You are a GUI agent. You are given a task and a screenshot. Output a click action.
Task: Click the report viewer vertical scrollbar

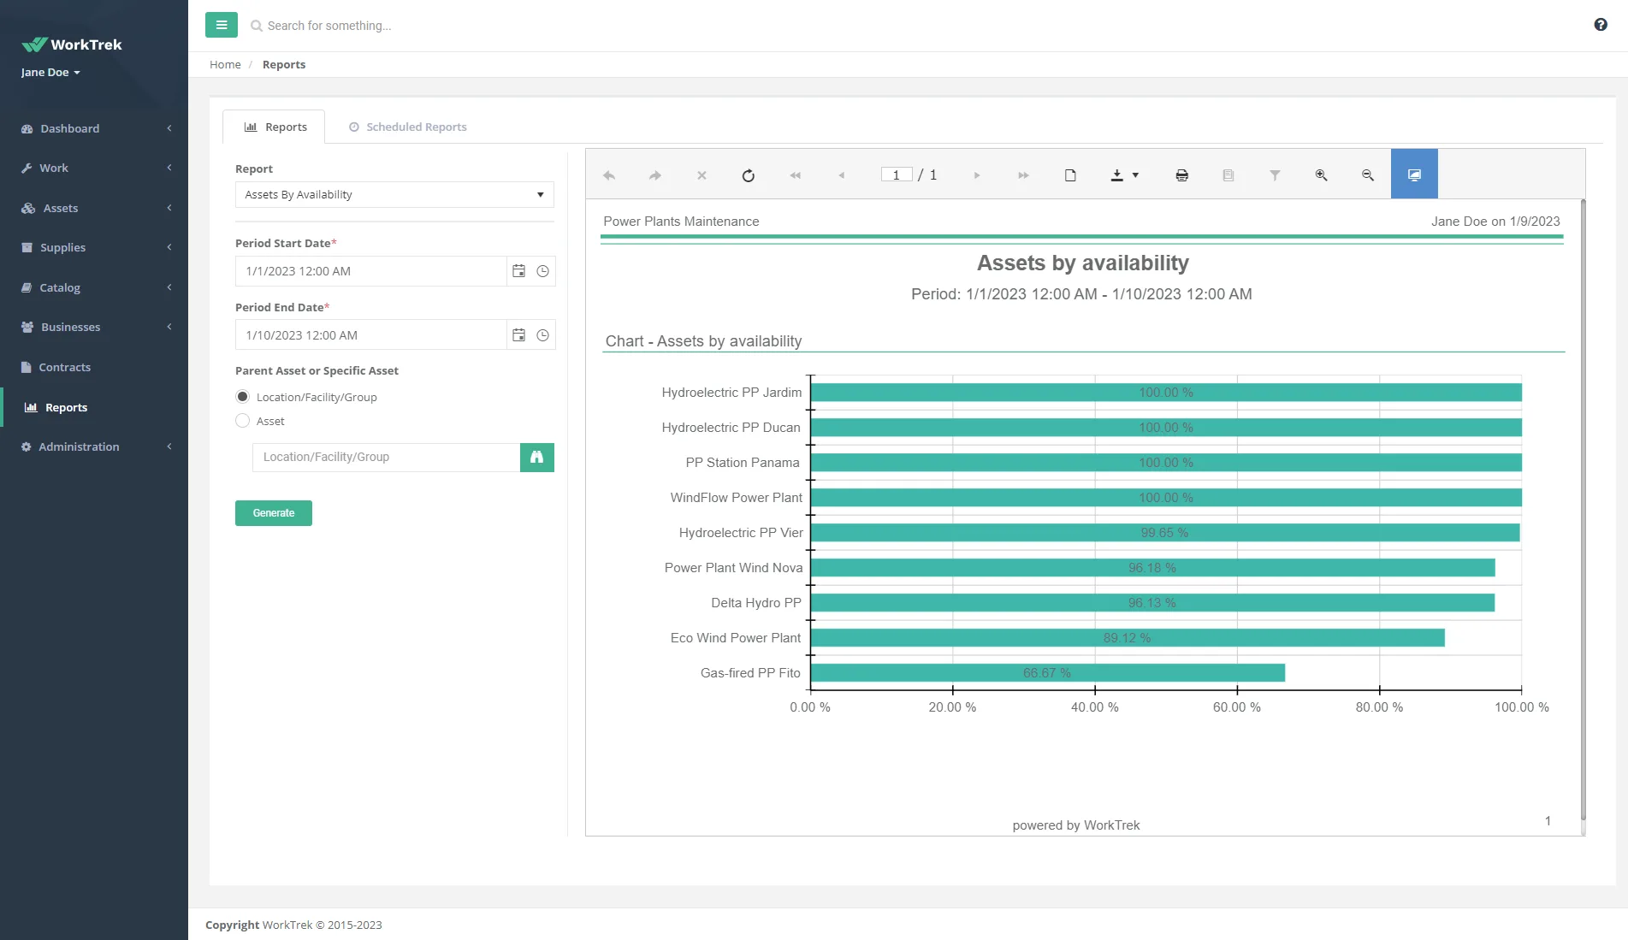[x=1583, y=509]
